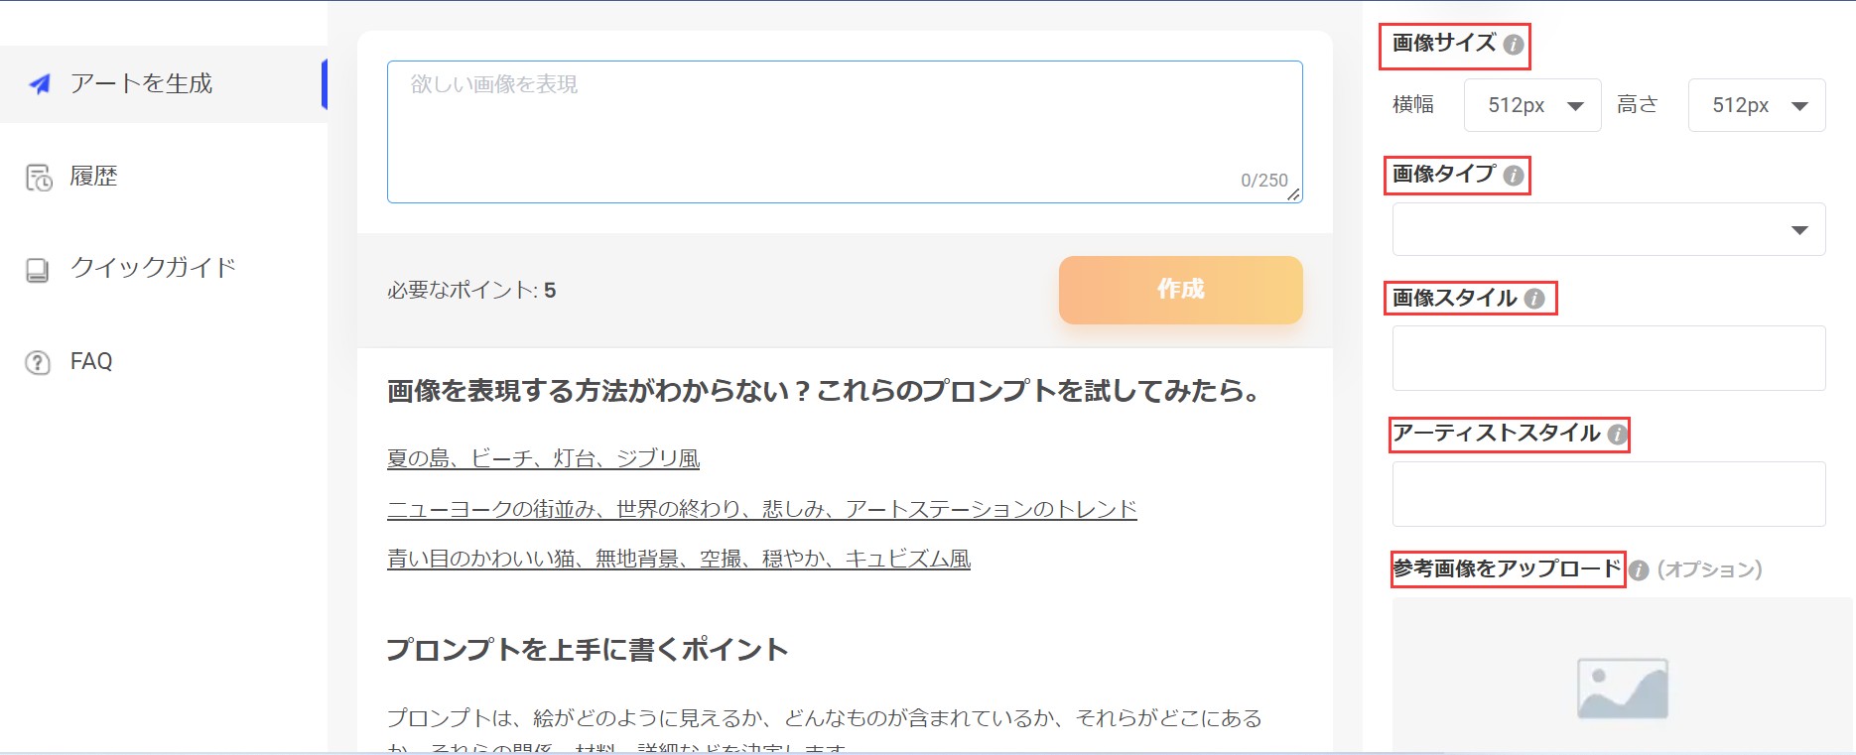Click the info icon next to 参考画像をアップロード

(1639, 570)
